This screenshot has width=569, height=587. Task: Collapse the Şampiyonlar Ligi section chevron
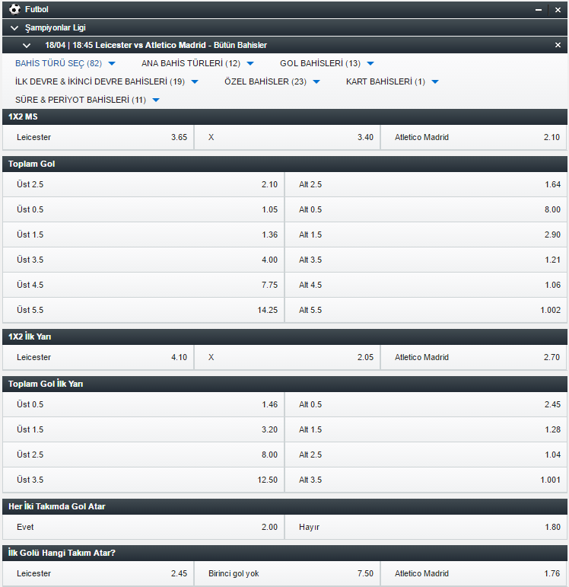coord(14,28)
